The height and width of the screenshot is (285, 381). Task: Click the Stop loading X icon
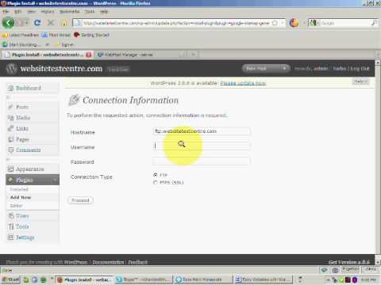click(51, 23)
